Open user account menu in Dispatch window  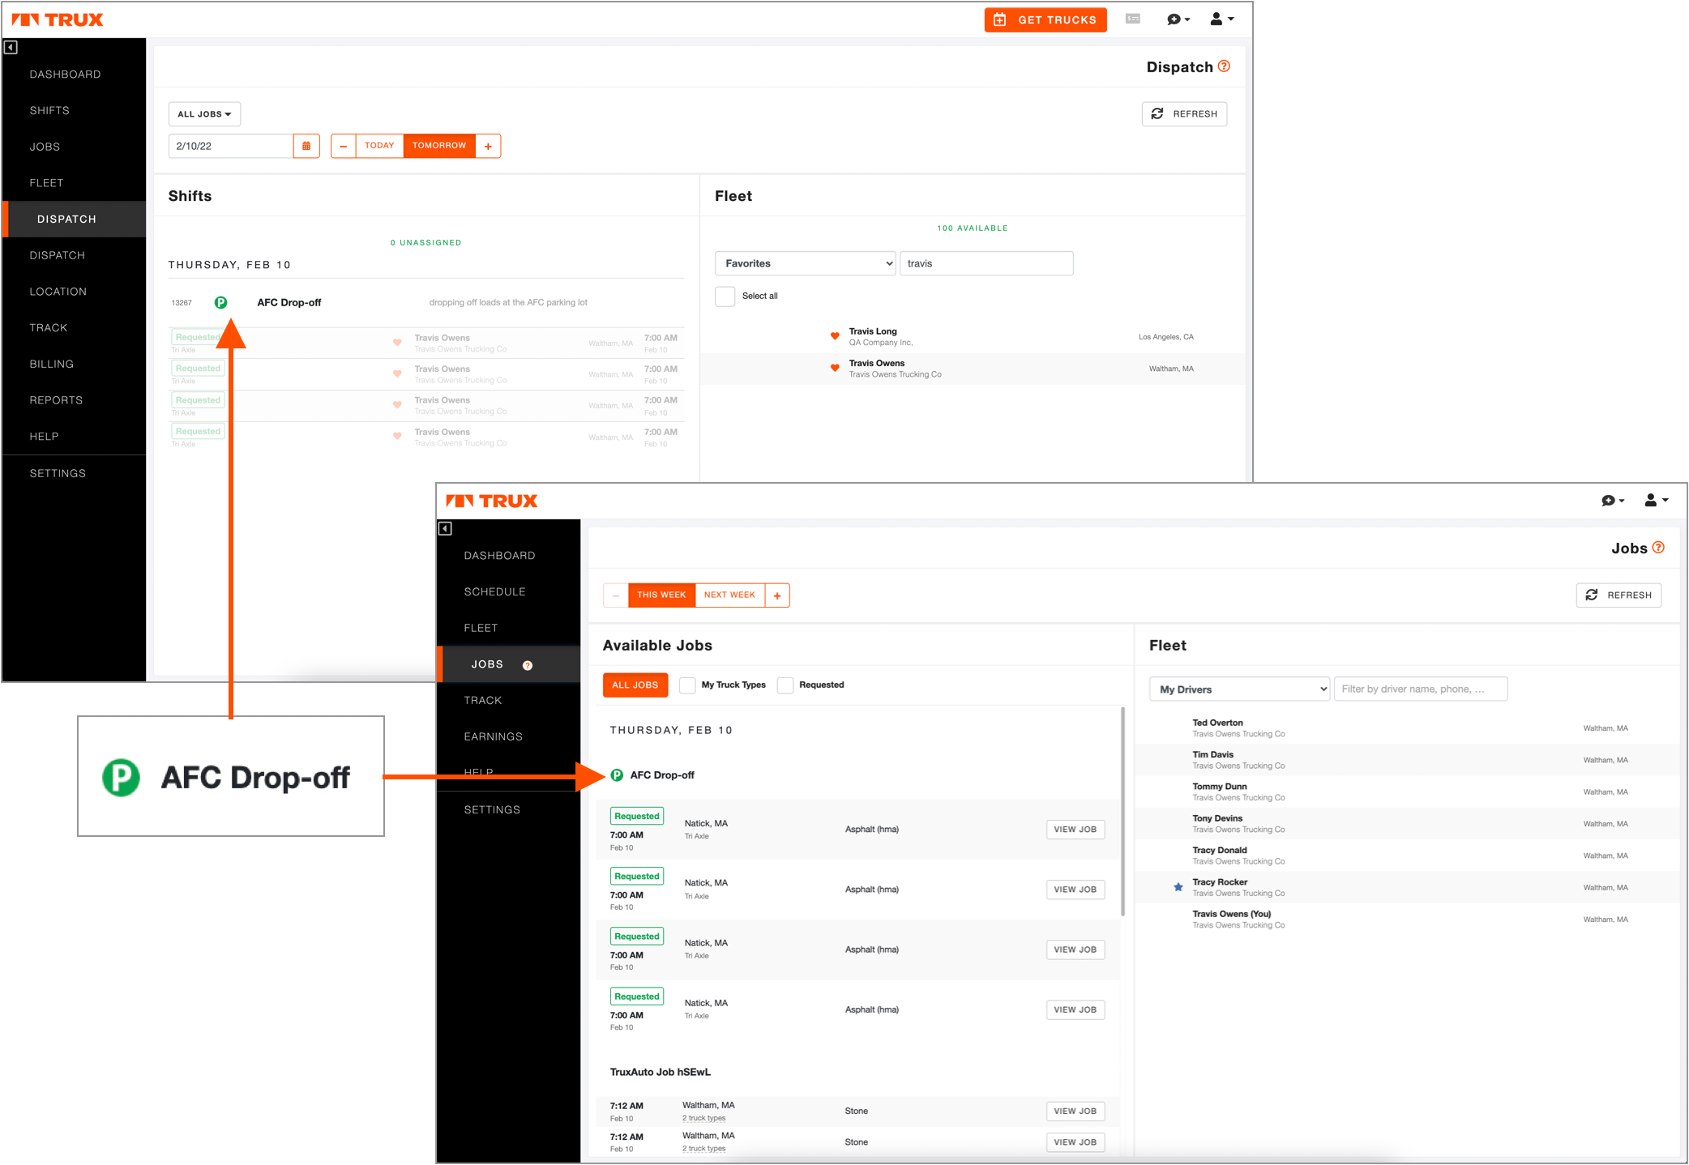click(1221, 19)
